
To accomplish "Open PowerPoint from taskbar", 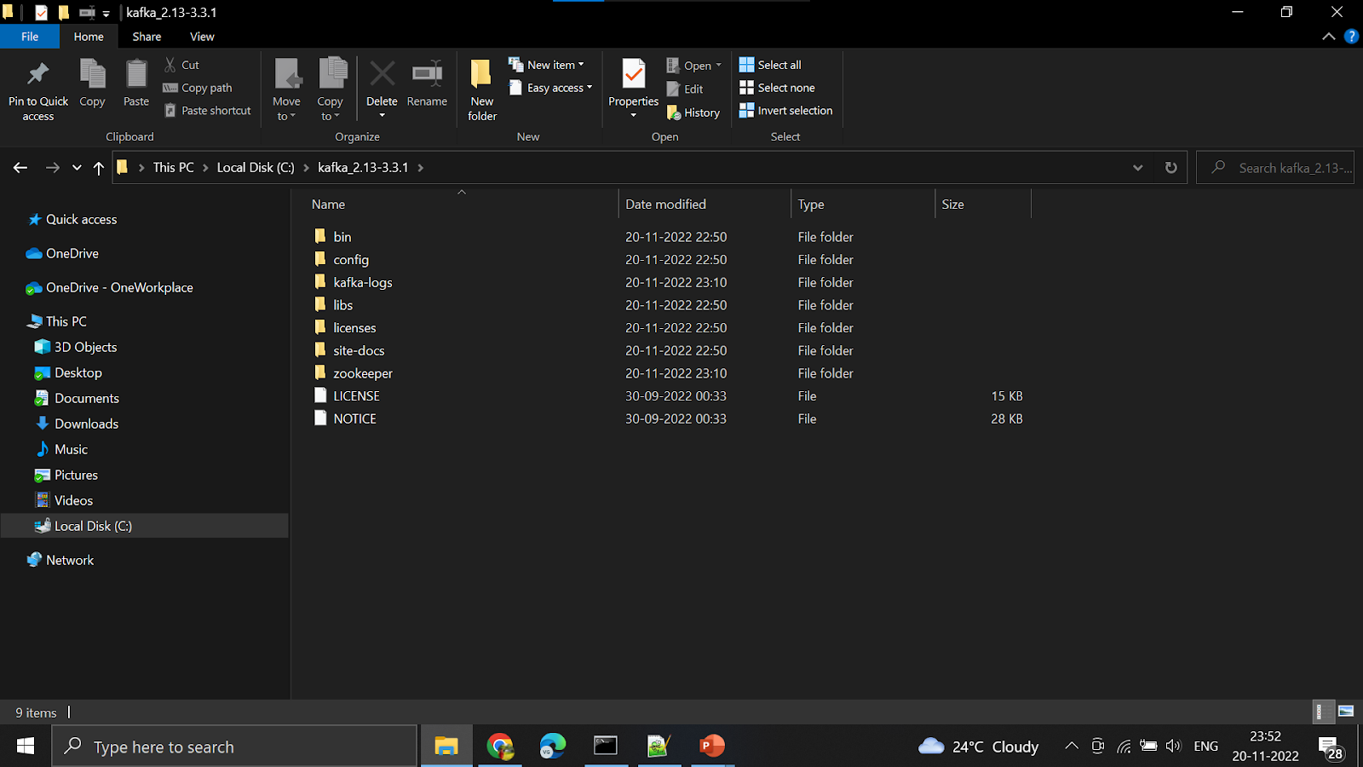I will (711, 747).
